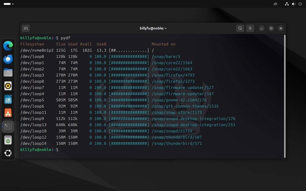The image size is (306, 191).
Task: Mute audio via the speaker icon in top bar
Action: (x=293, y=4)
